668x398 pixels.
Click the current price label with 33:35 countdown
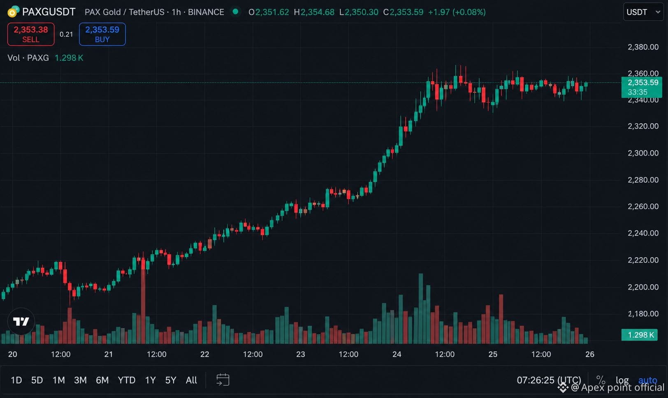coord(642,87)
